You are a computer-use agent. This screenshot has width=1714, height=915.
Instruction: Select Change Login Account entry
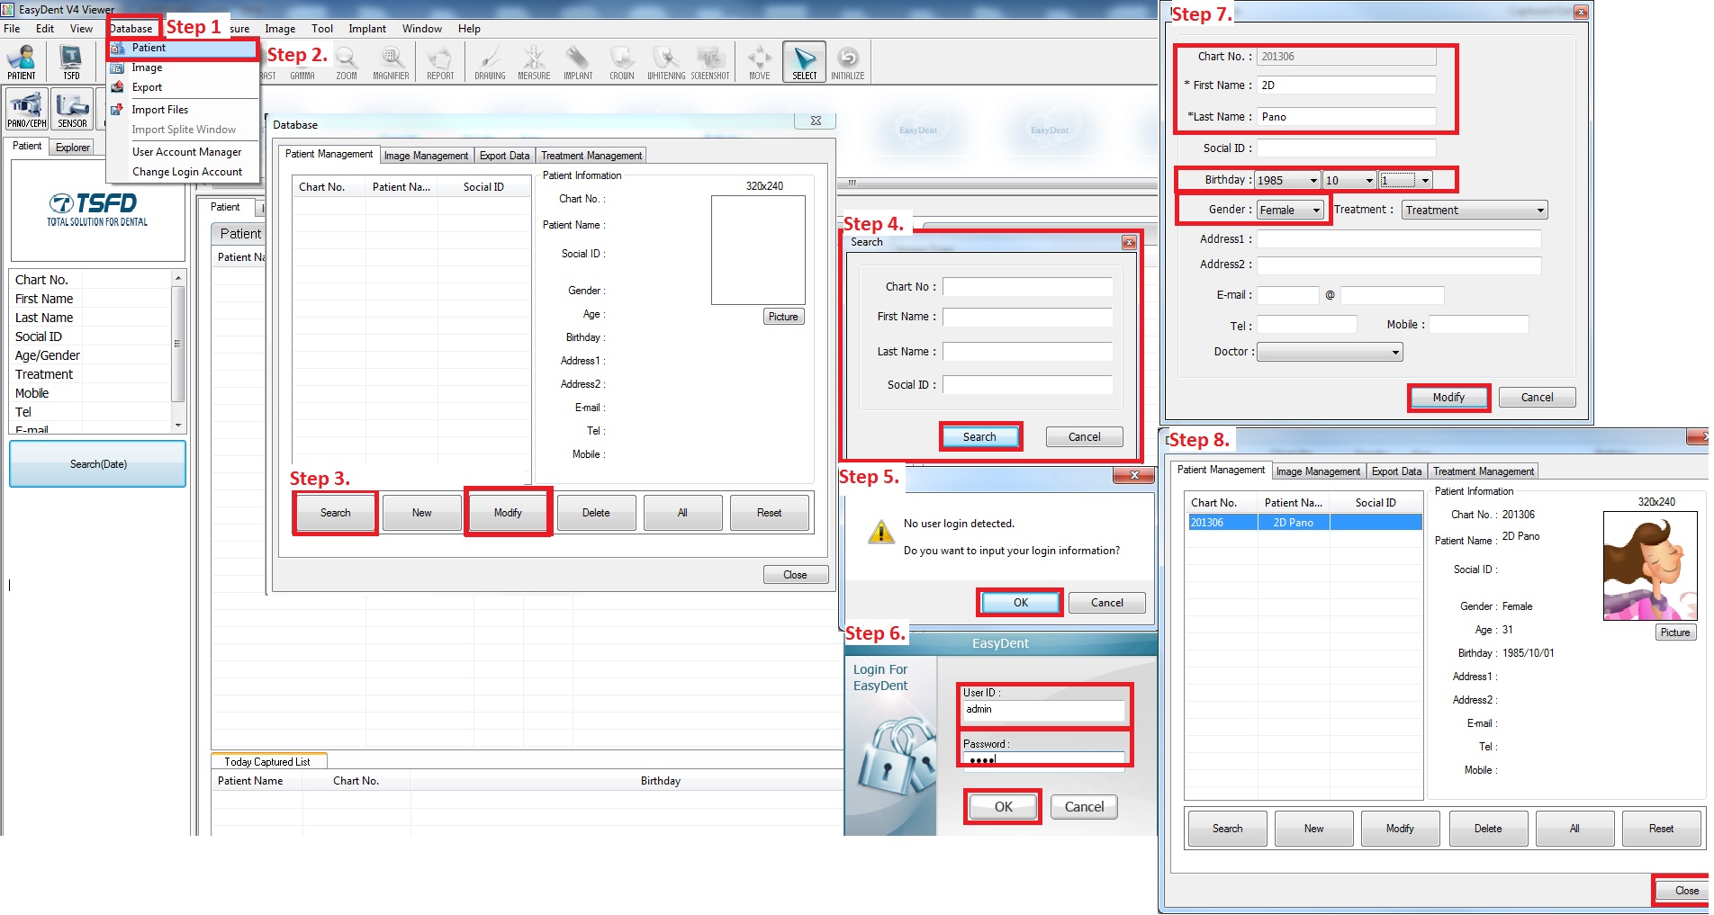coord(186,172)
